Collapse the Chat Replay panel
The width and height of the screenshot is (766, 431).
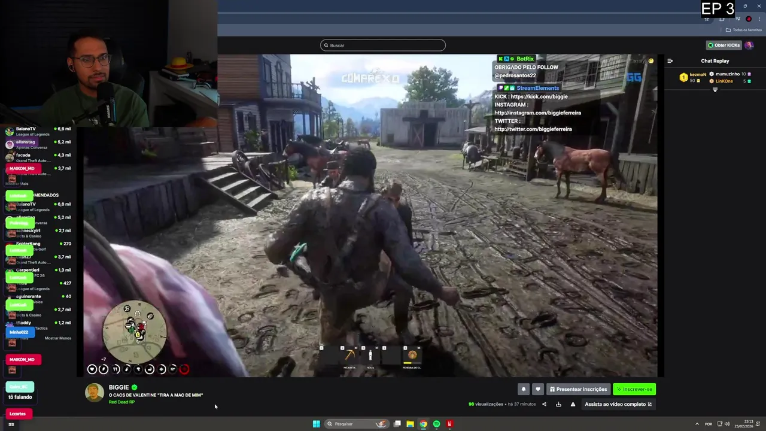point(670,61)
